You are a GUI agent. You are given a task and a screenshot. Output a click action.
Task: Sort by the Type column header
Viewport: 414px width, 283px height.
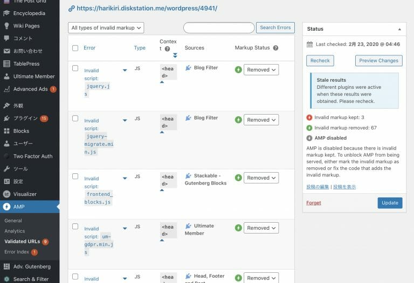pyautogui.click(x=140, y=48)
